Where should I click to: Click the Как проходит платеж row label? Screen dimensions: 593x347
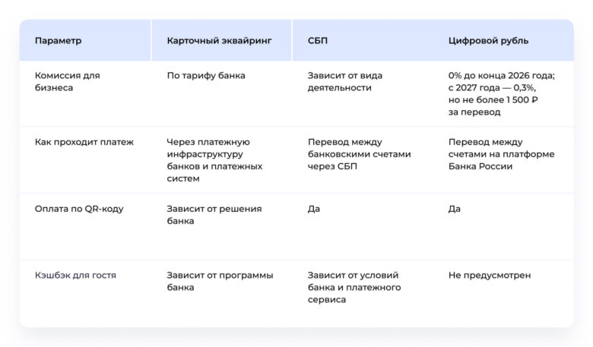coord(84,142)
